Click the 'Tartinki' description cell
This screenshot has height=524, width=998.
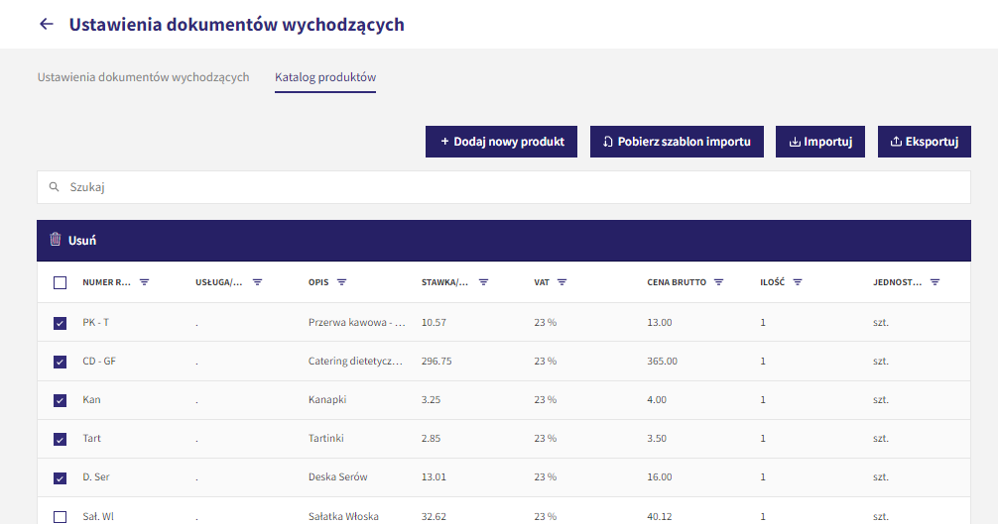coord(326,438)
